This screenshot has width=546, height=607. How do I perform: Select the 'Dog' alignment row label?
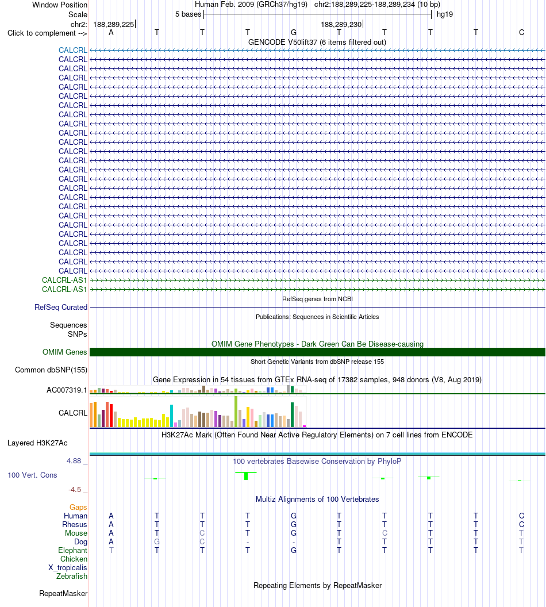tap(81, 542)
